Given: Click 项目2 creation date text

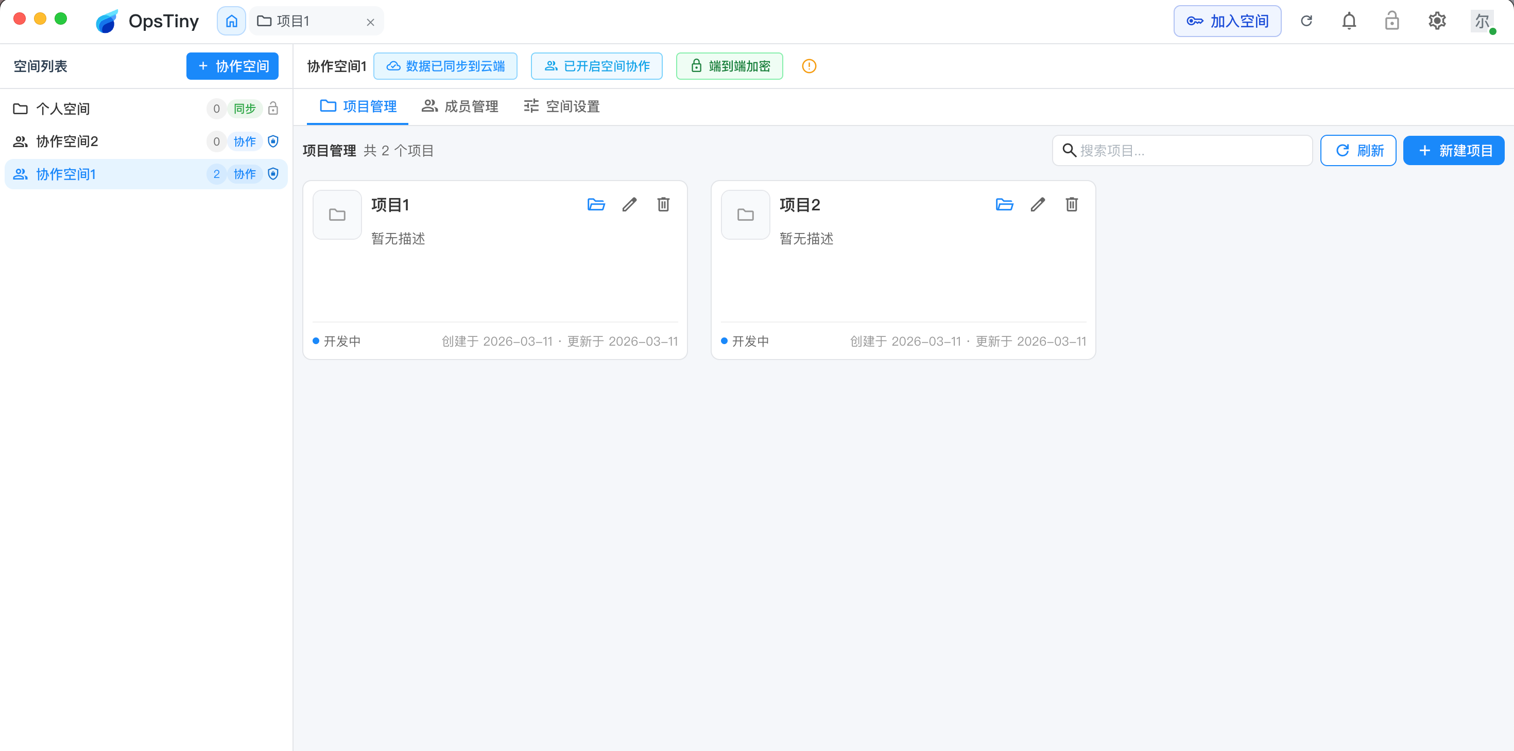Looking at the screenshot, I should [906, 341].
